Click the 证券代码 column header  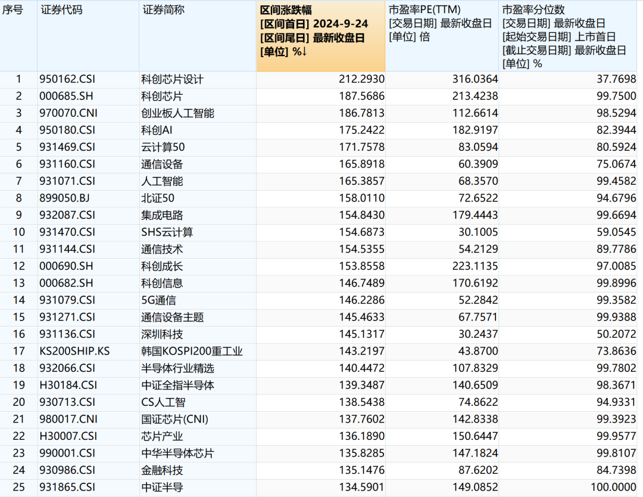88,36
